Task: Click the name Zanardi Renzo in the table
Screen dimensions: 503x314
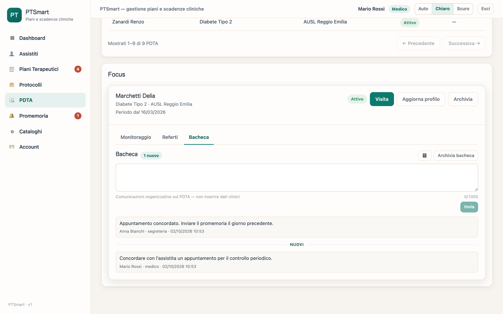Action: [128, 22]
